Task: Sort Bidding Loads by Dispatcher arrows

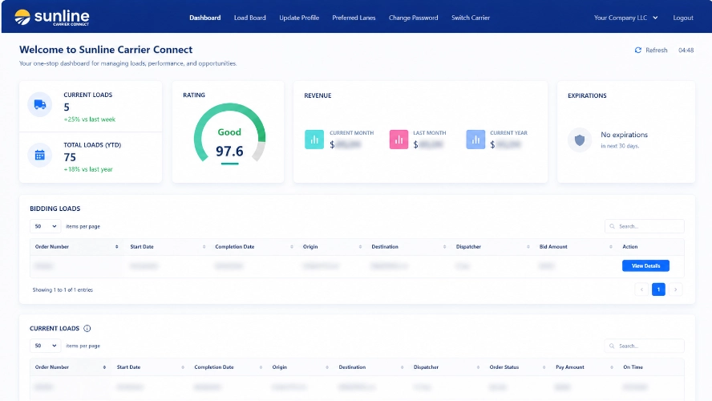Action: click(x=528, y=246)
